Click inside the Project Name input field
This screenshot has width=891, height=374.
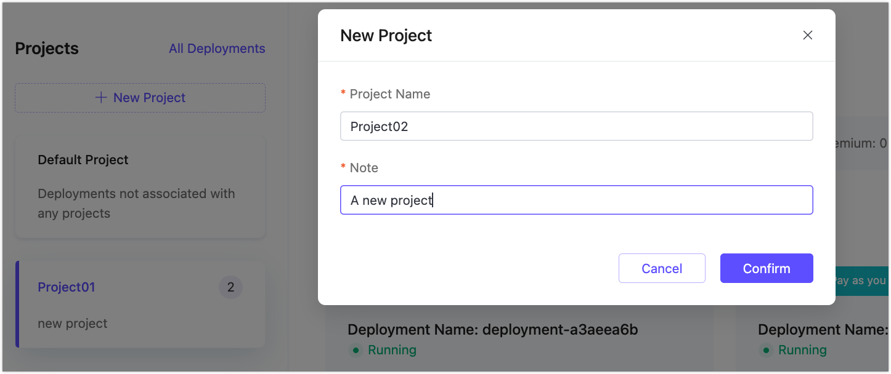coord(576,125)
